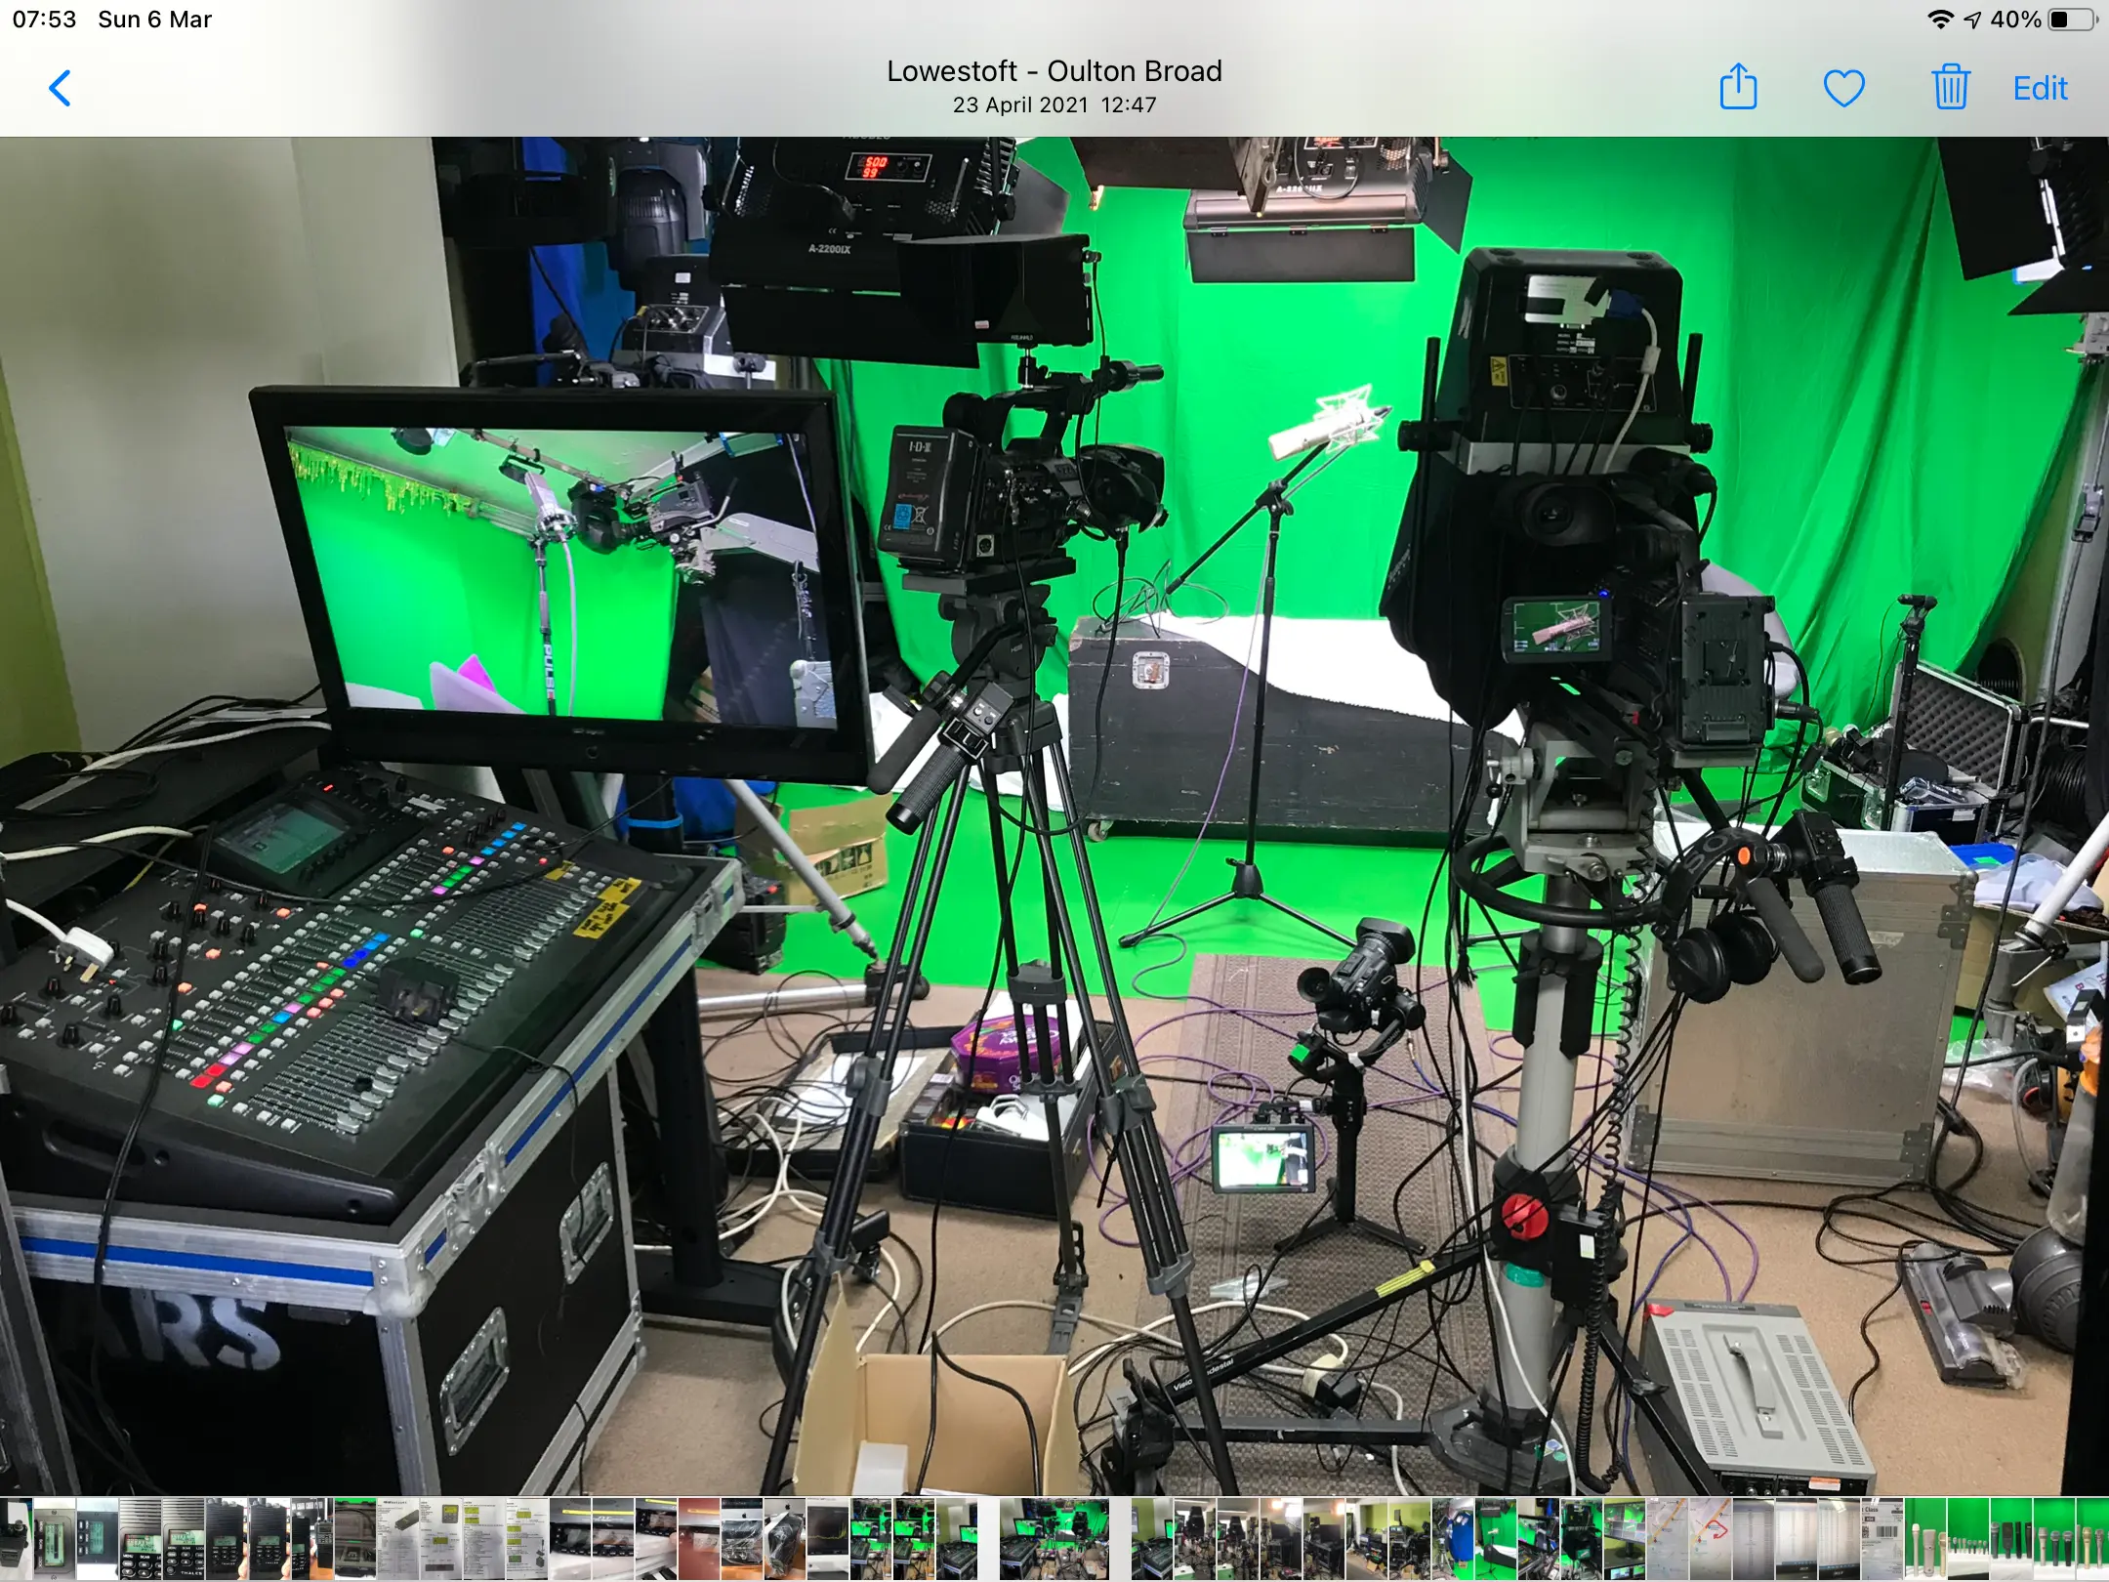Open the share sheet icon
Viewport: 2109px width, 1582px height.
1738,88
